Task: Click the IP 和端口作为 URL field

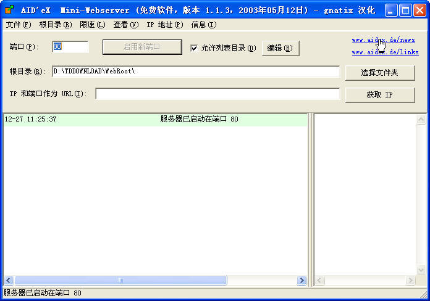Action: [217, 94]
